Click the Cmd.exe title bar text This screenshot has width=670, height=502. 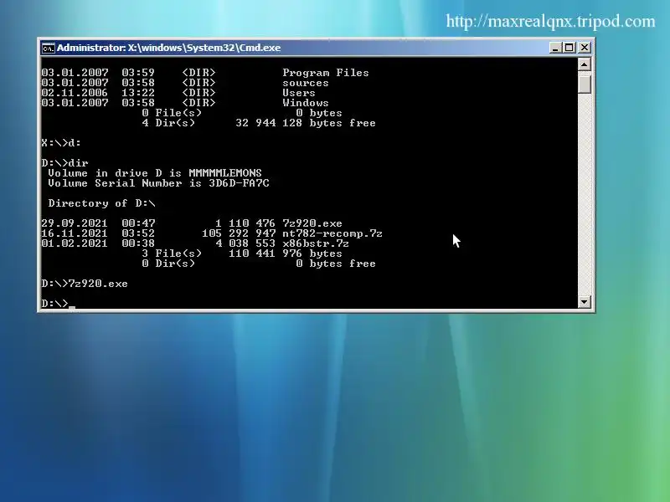pos(169,48)
